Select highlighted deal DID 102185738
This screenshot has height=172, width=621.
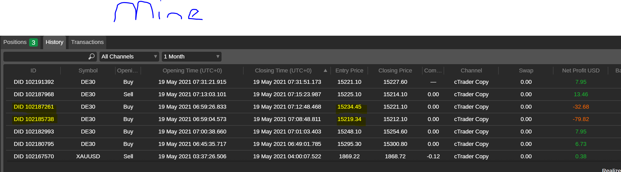[x=34, y=119]
